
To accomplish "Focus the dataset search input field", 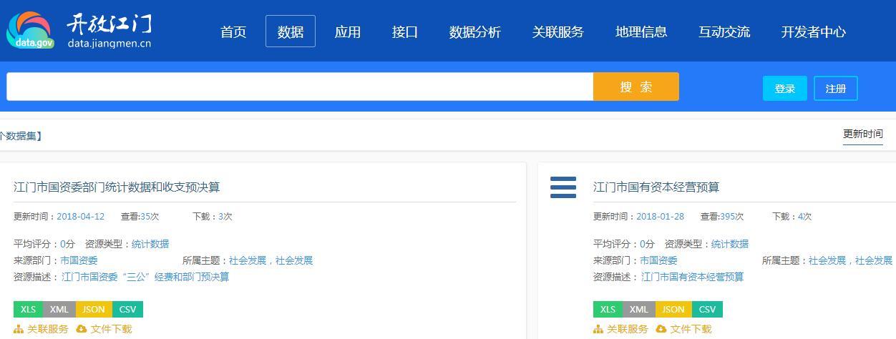I will click(x=300, y=87).
